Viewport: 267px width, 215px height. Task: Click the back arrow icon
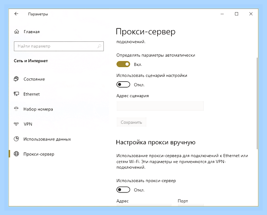coord(16,14)
